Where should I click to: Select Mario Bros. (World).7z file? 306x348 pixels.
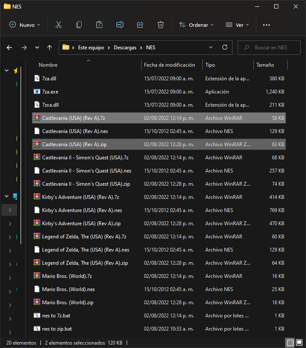point(159,276)
